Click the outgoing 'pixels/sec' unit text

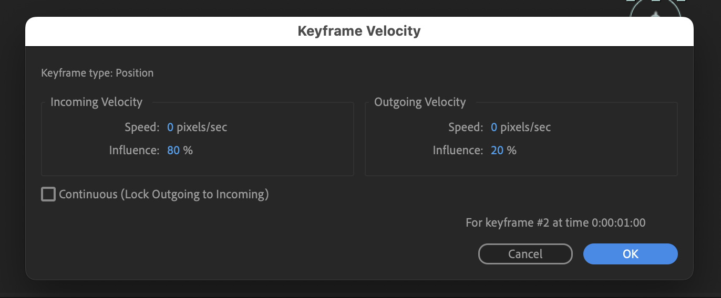(526, 127)
